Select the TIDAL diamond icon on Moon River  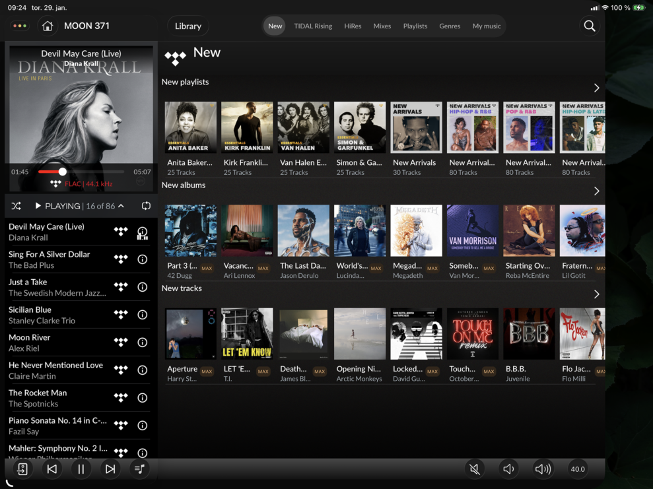(x=120, y=342)
